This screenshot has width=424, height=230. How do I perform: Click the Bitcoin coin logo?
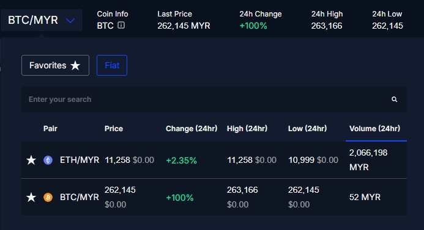(x=48, y=198)
